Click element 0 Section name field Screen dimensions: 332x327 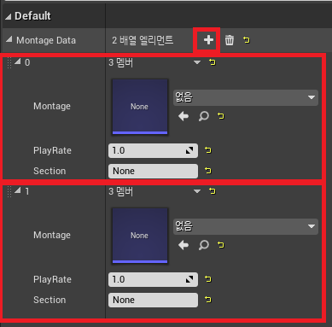click(153, 171)
